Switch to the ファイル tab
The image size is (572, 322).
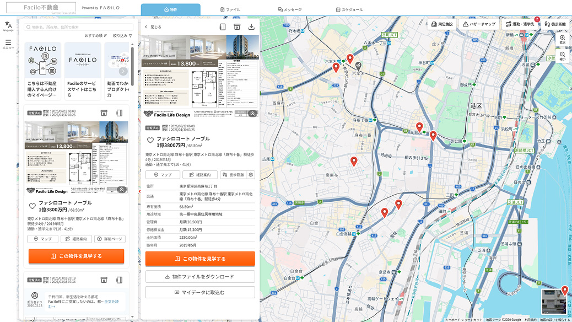pos(230,9)
